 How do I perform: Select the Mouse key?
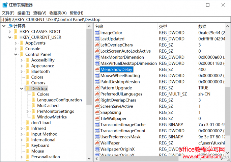(37, 151)
